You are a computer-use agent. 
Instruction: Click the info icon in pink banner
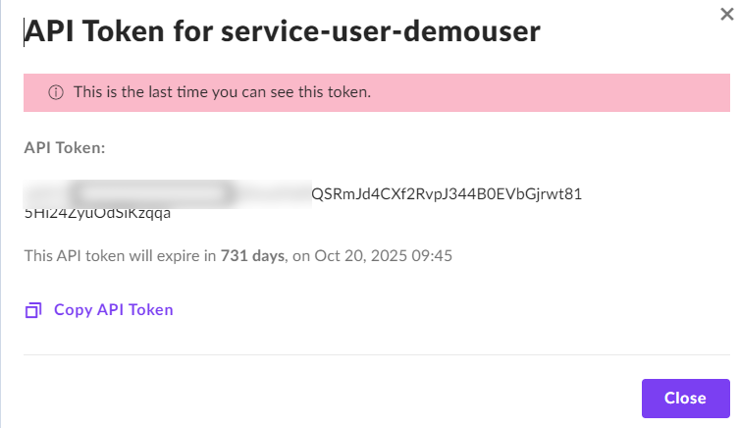coord(56,93)
